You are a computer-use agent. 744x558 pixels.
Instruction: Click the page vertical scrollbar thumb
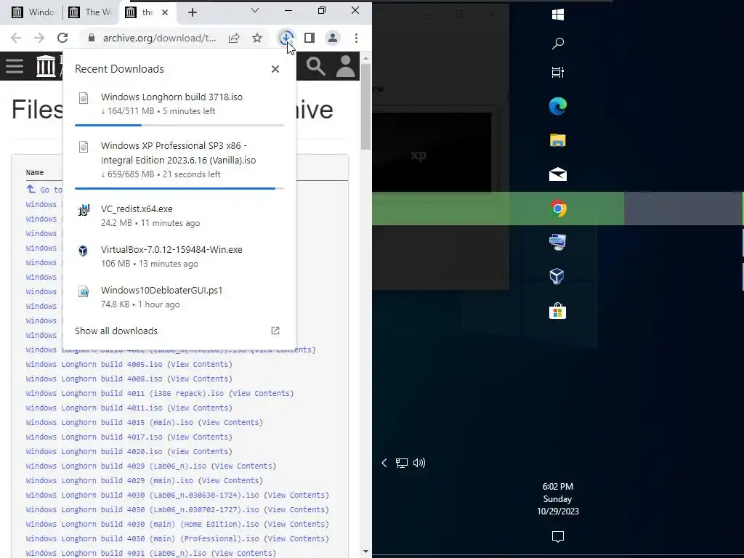tap(366, 108)
